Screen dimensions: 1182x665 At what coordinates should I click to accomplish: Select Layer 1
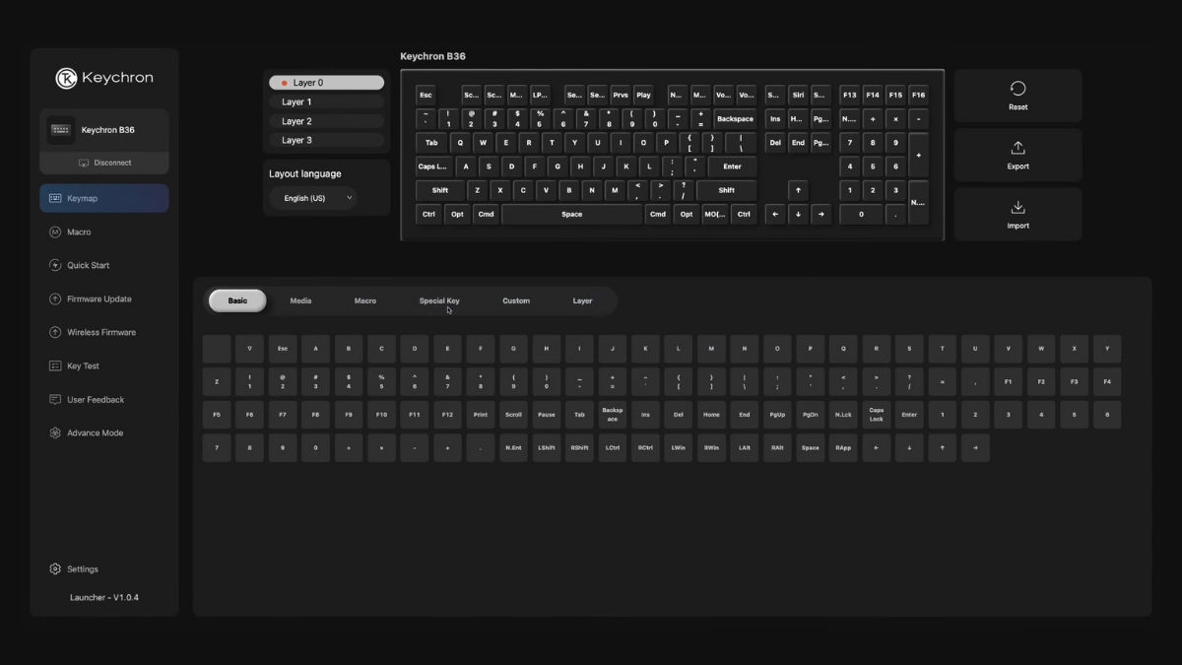pyautogui.click(x=326, y=101)
